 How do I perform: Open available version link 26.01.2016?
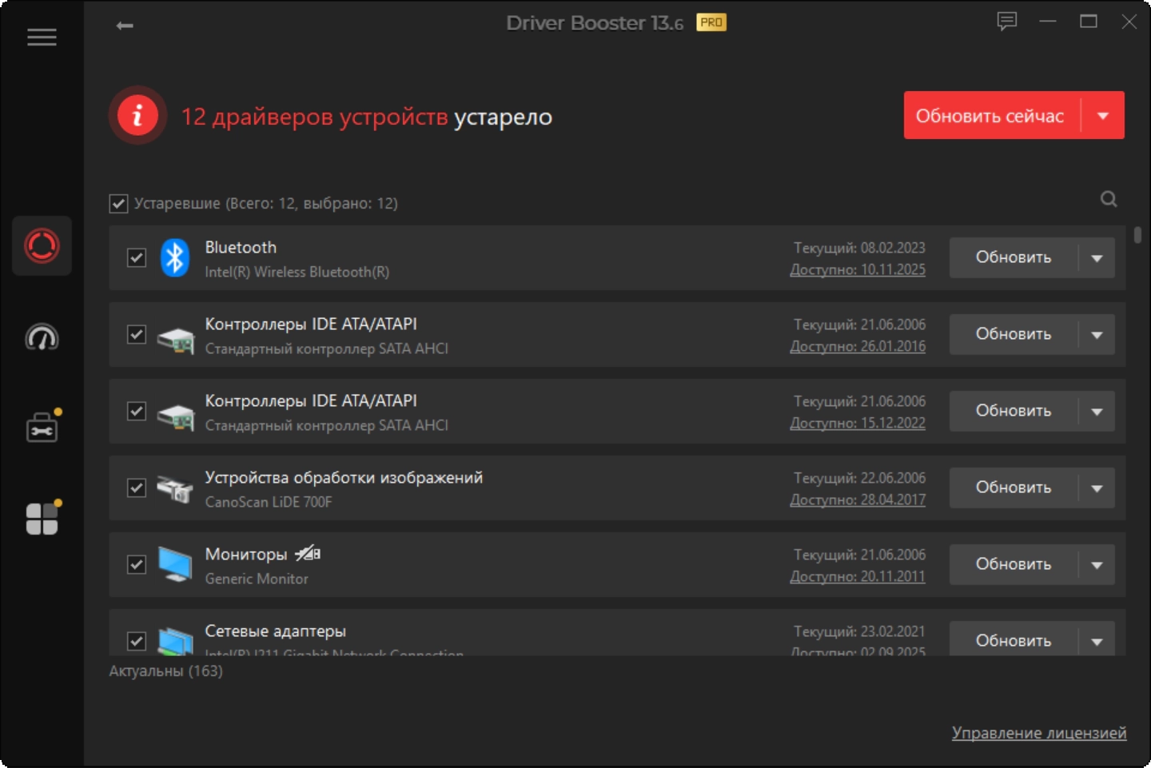tap(858, 347)
